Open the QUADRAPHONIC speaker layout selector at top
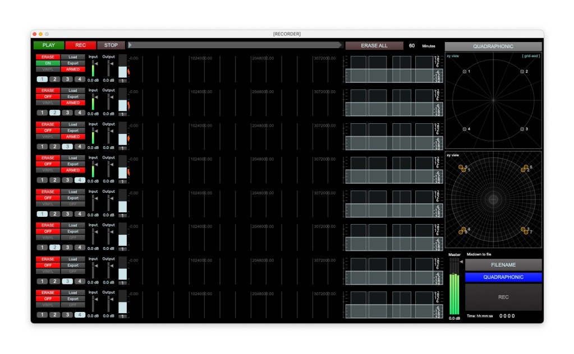574x354 pixels. pyautogui.click(x=493, y=46)
